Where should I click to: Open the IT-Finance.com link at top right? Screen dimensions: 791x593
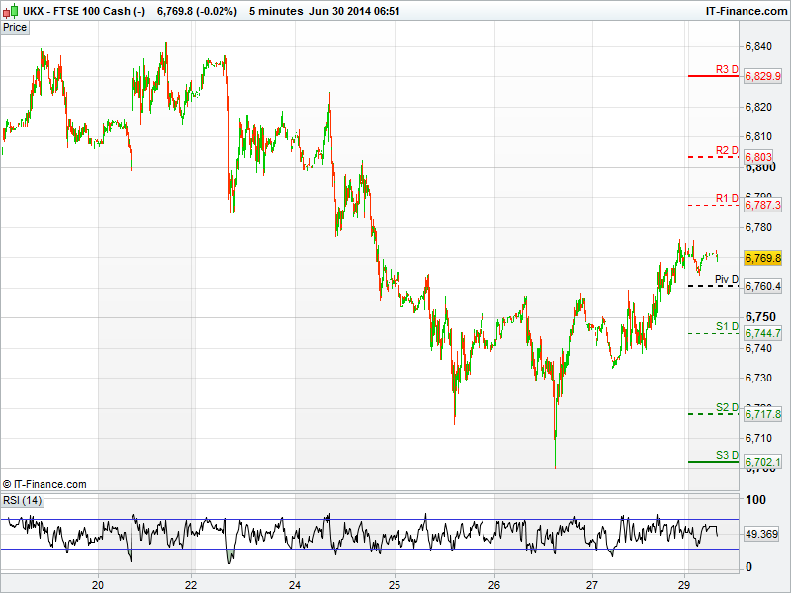coord(746,11)
